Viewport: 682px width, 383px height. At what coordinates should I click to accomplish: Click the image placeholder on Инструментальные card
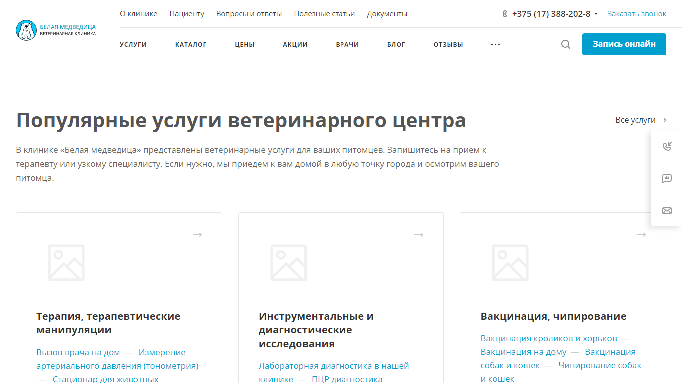pos(289,263)
